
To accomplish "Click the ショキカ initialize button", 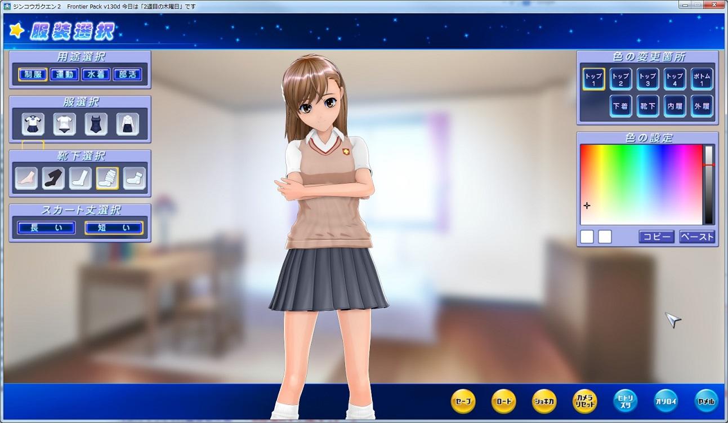I will pyautogui.click(x=544, y=401).
